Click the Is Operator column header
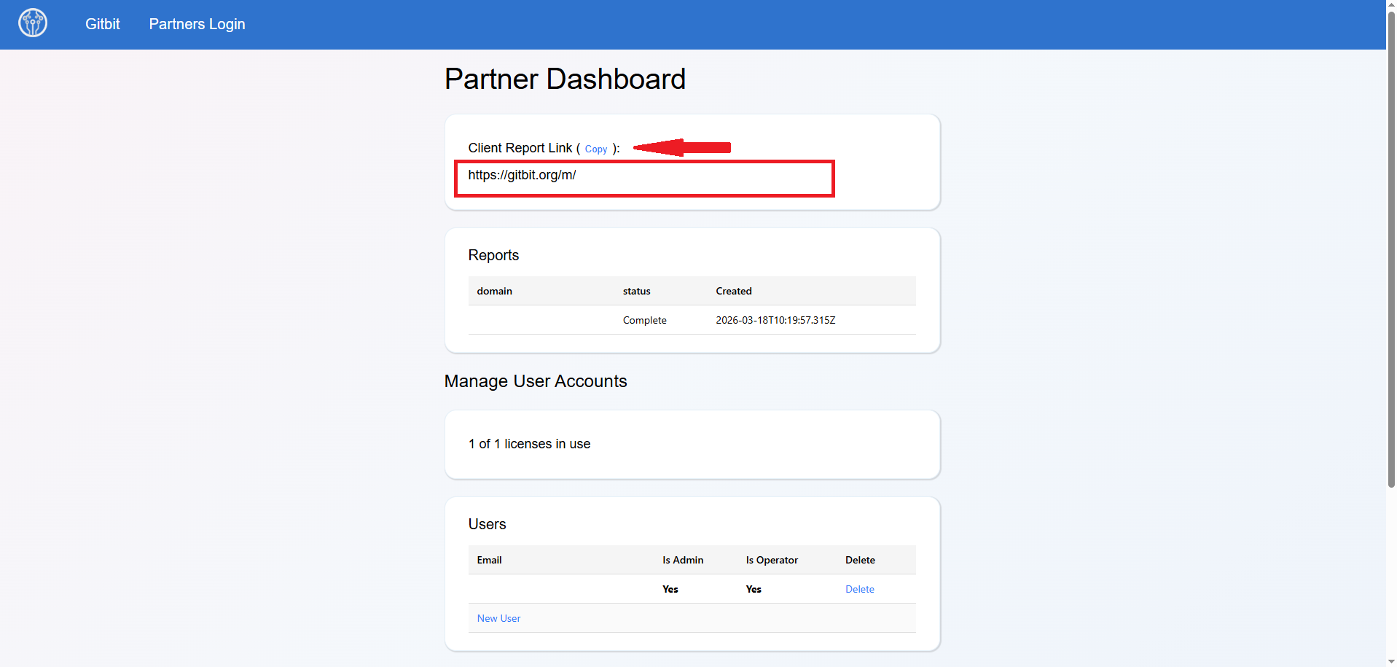1397x667 pixels. pos(770,560)
